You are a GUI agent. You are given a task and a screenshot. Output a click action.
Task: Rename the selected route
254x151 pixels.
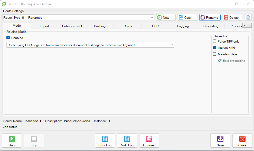(x=210, y=17)
